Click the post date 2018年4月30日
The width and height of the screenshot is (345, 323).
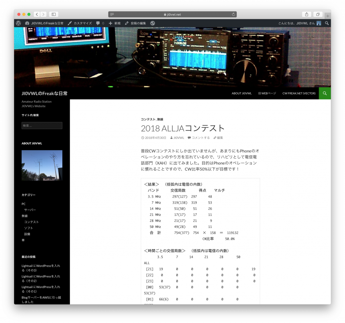[155, 138]
